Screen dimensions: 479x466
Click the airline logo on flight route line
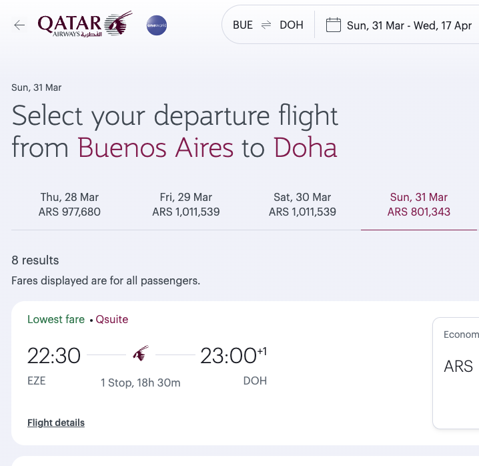tap(141, 354)
